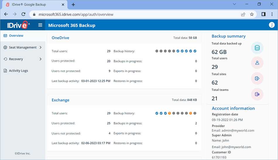
Task: Toggle the hamburger menu icon
Action: [40, 25]
